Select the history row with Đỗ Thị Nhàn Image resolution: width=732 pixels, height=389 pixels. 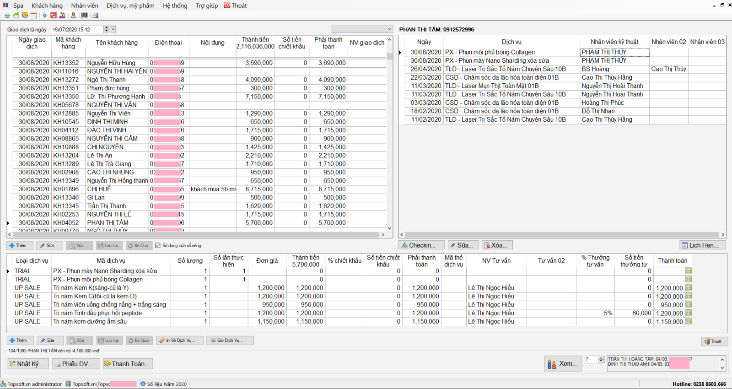pyautogui.click(x=565, y=111)
